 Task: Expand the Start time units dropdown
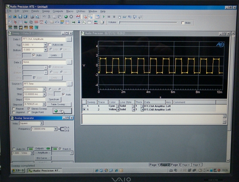[x=44, y=89]
